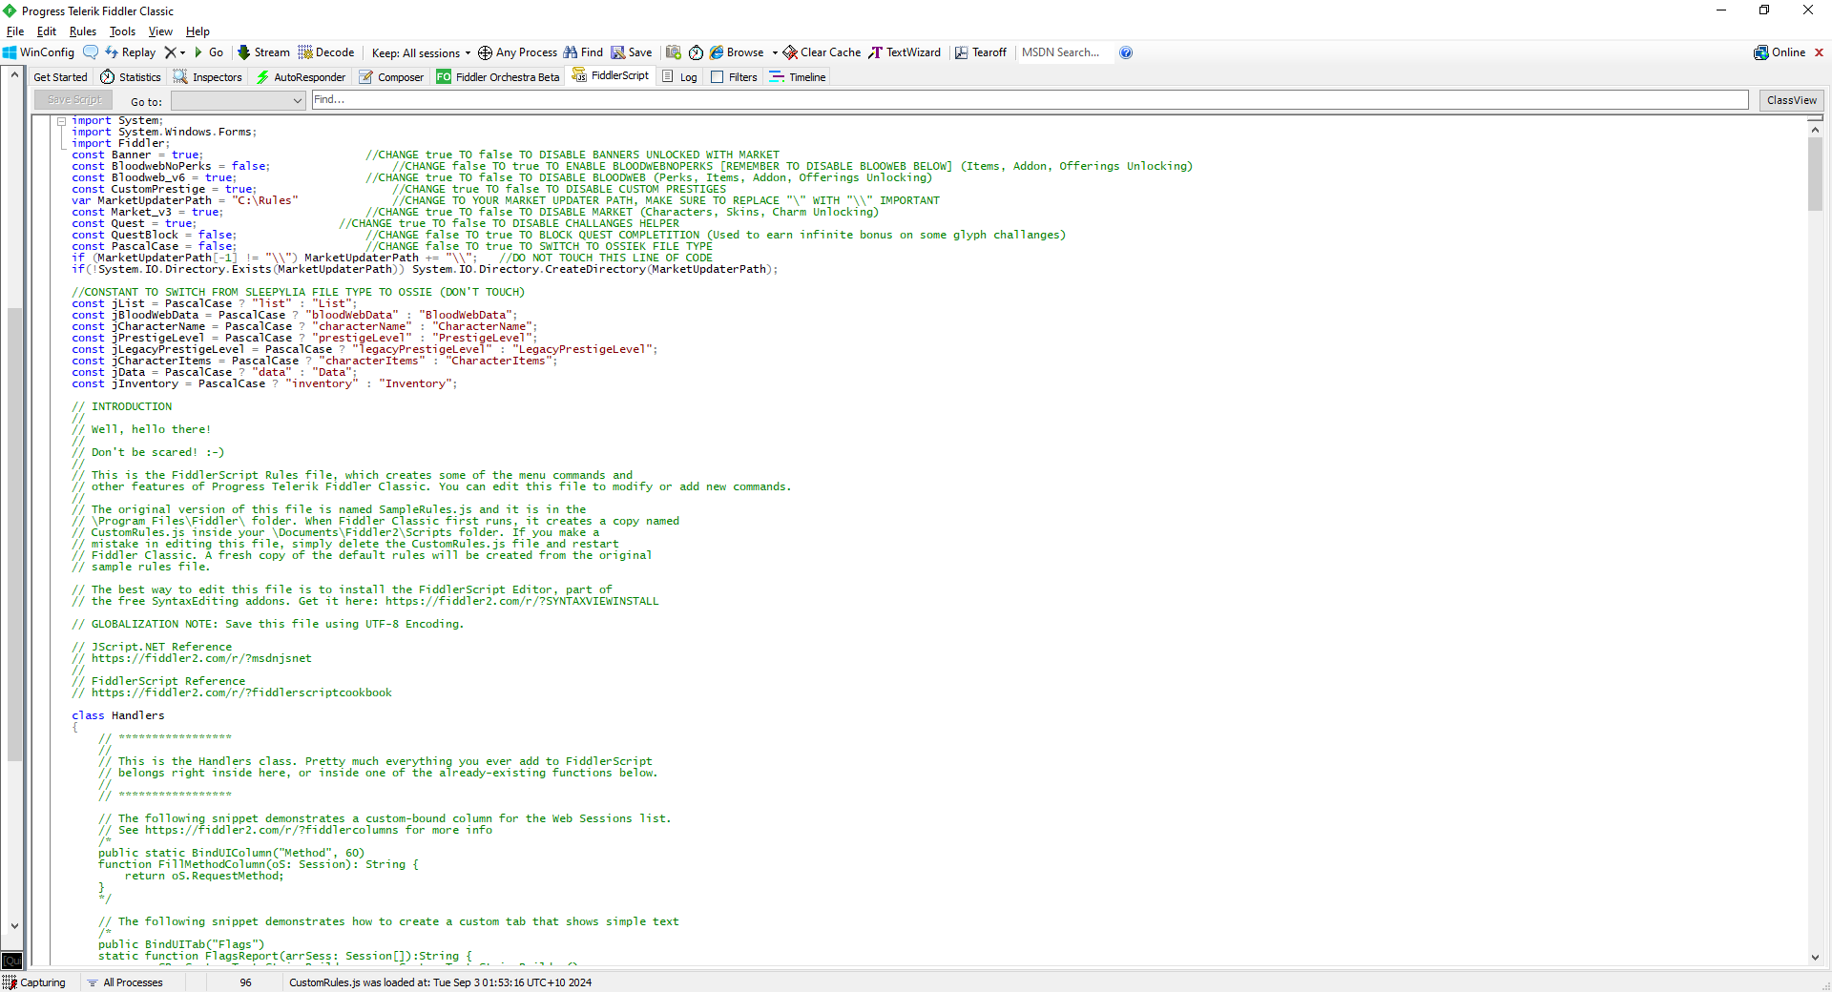
Task: Click the ClassView button
Action: click(1792, 100)
